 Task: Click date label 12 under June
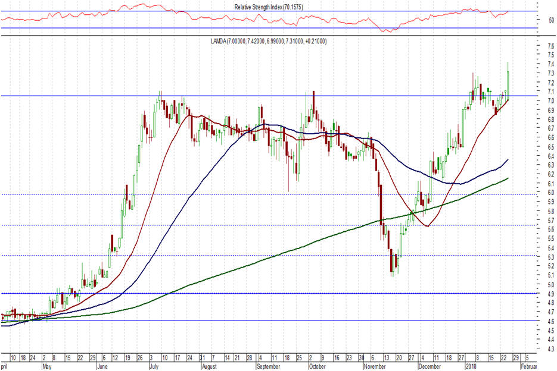click(115, 357)
